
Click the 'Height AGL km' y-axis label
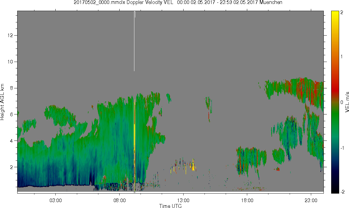pos(2,102)
